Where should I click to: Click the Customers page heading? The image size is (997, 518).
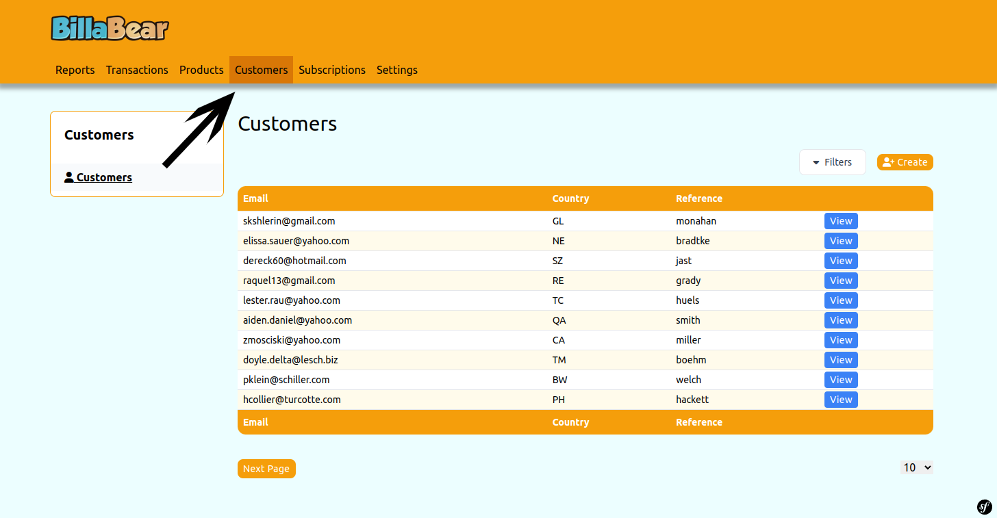coord(288,124)
